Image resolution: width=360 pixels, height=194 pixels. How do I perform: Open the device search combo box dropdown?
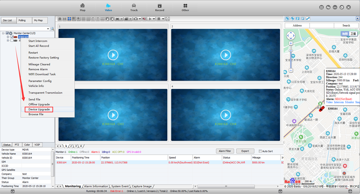click(48, 29)
